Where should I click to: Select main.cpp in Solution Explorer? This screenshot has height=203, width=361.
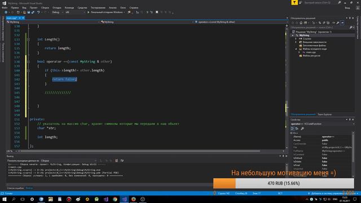tap(311, 52)
